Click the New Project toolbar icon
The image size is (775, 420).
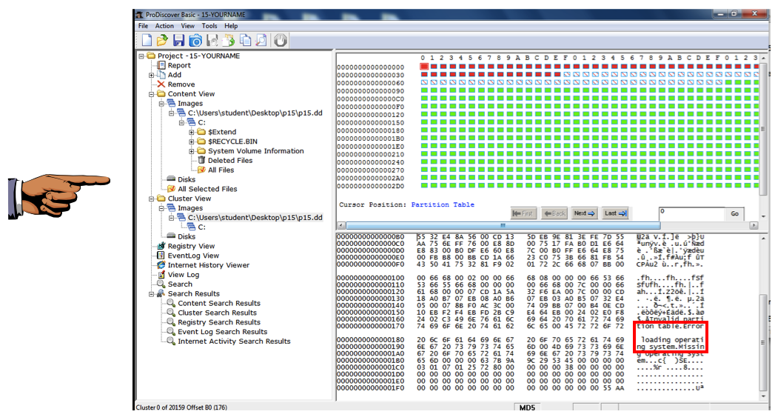[x=147, y=40]
